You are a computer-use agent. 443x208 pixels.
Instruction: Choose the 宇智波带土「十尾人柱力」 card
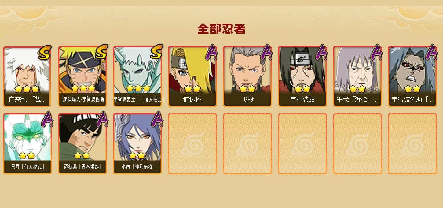pos(137,76)
